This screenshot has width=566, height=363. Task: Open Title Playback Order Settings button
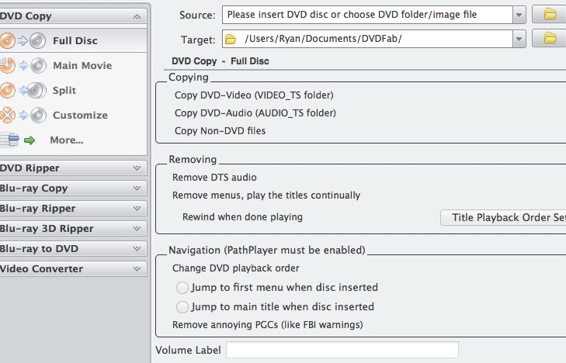point(505,217)
